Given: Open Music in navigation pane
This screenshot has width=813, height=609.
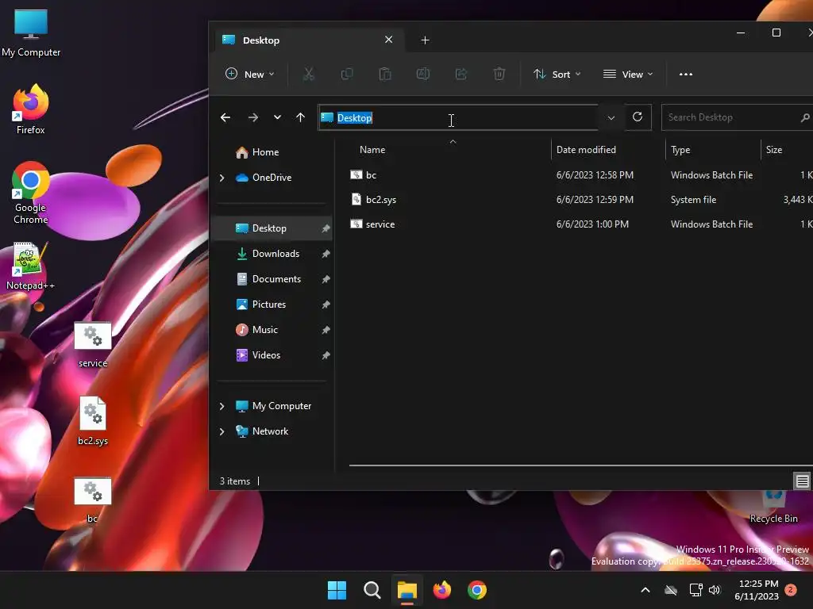Looking at the screenshot, I should [272, 330].
